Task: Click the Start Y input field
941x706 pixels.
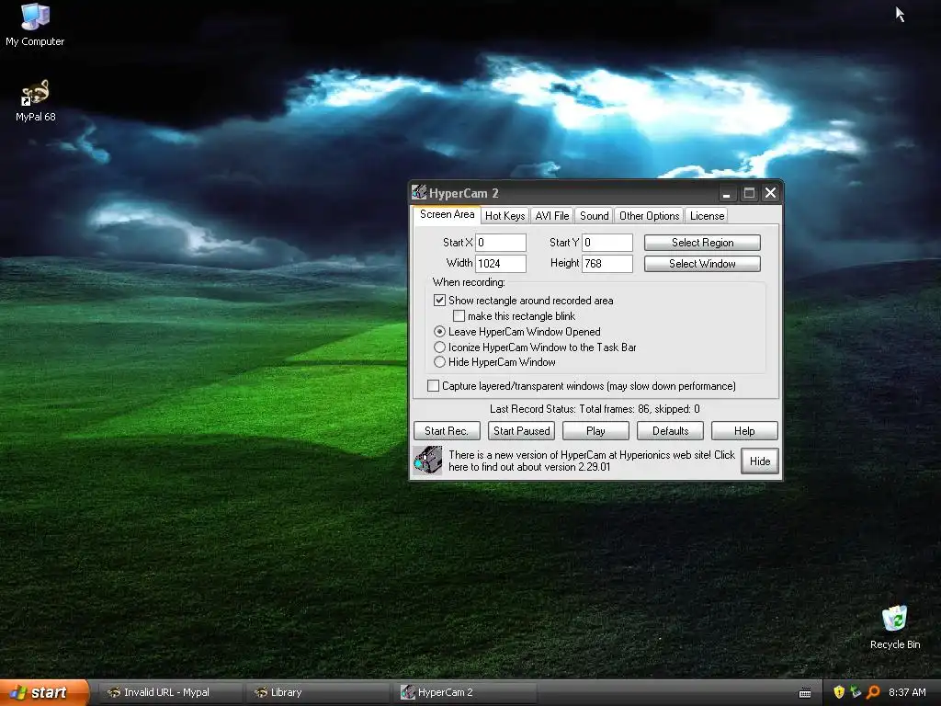Action: click(x=607, y=243)
